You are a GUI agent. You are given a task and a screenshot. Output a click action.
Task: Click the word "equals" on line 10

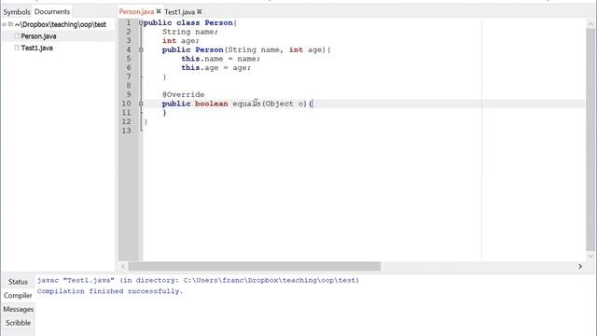(246, 104)
